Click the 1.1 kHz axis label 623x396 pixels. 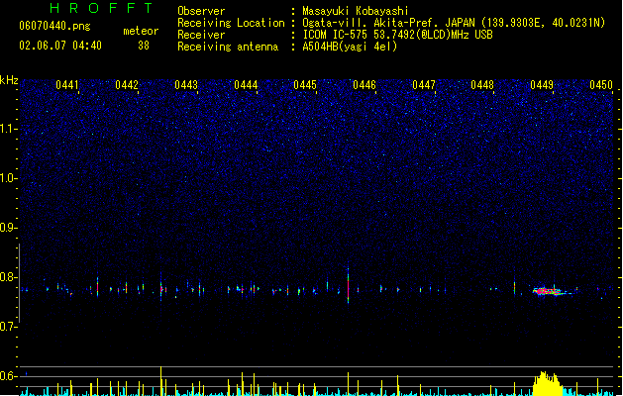click(8, 129)
